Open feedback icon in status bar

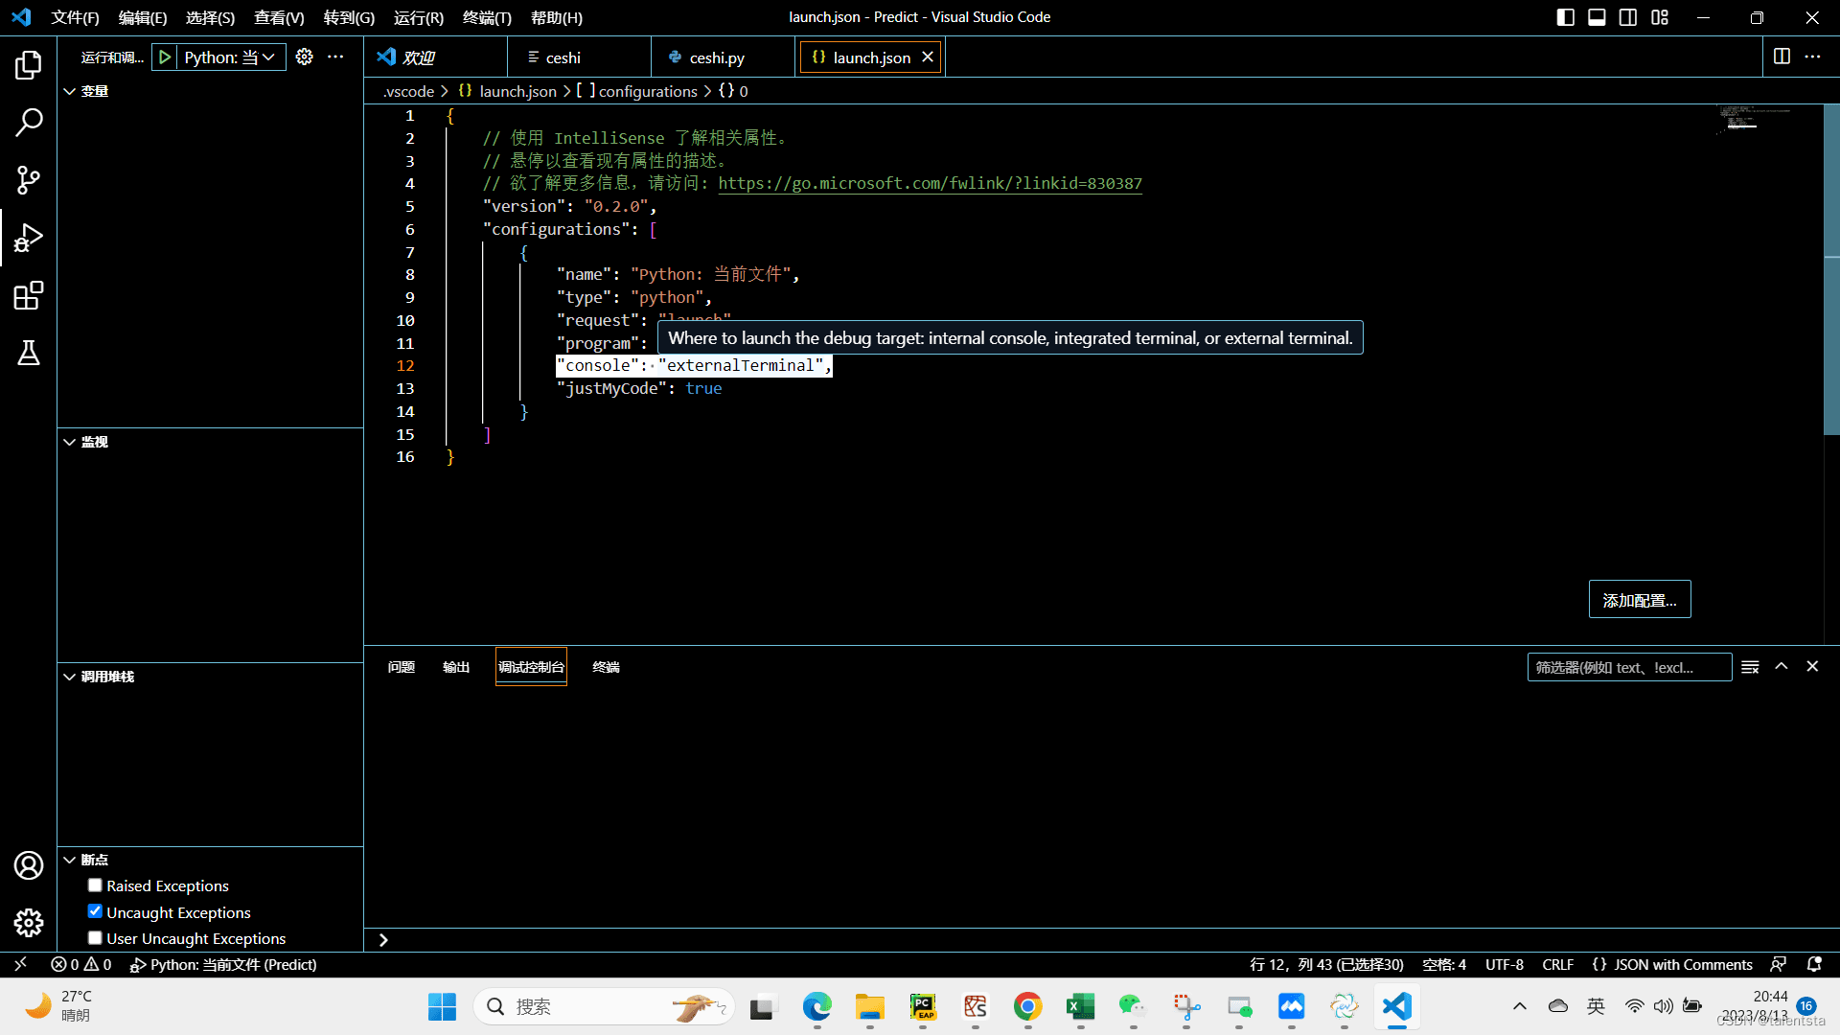[x=1779, y=964]
